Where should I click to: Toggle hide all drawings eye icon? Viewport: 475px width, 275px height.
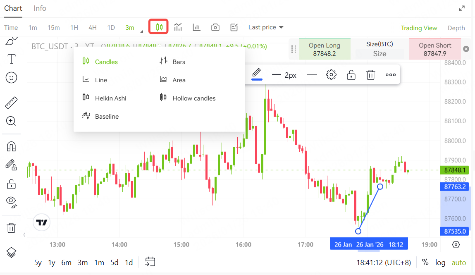(x=12, y=201)
